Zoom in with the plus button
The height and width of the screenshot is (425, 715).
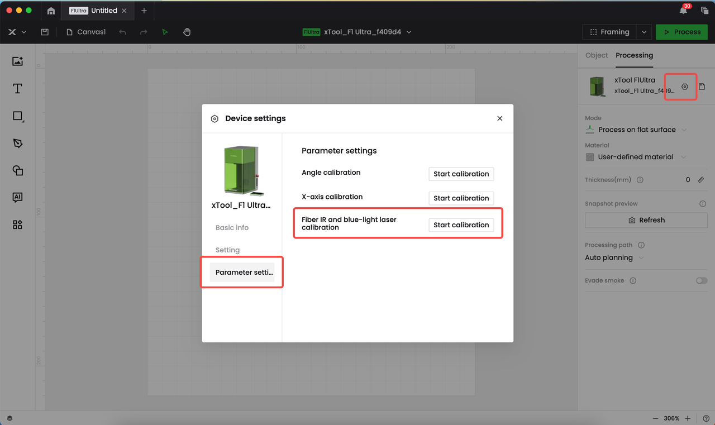[x=688, y=418]
